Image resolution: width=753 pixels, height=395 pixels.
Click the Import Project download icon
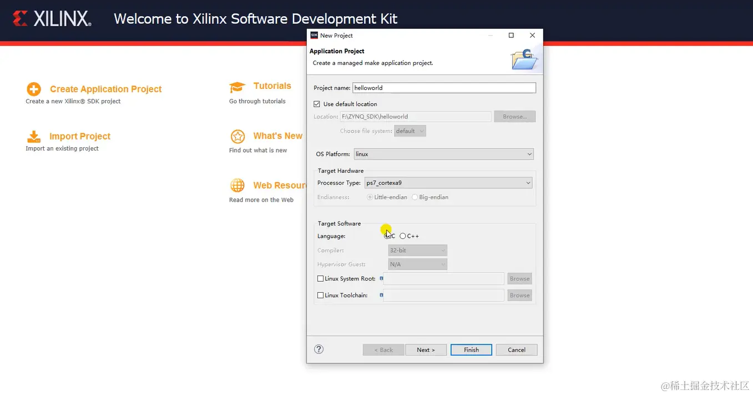[34, 137]
